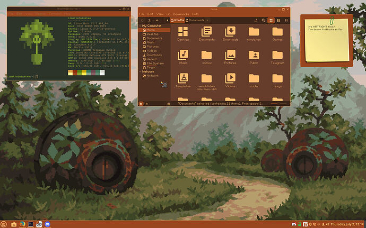Click the terminal prompt line
The image size is (366, 228).
pyautogui.click(x=23, y=77)
